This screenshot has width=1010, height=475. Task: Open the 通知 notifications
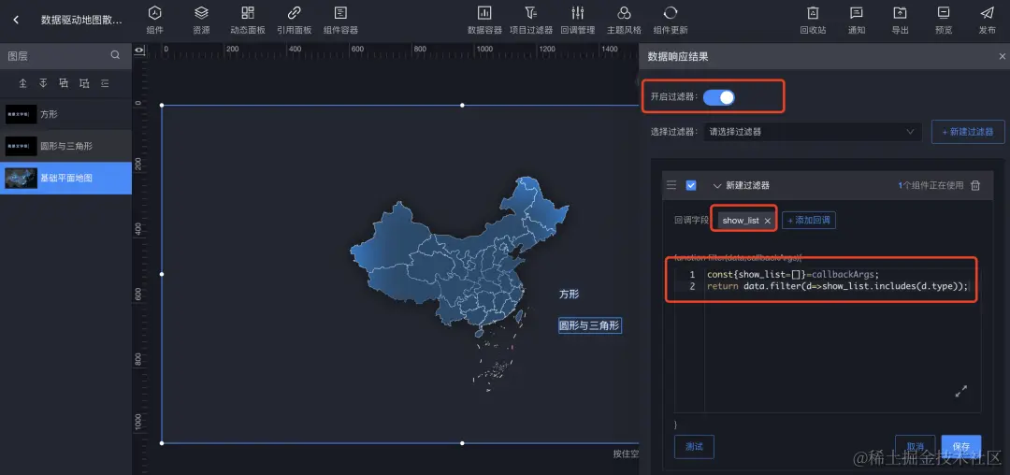pyautogui.click(x=856, y=20)
